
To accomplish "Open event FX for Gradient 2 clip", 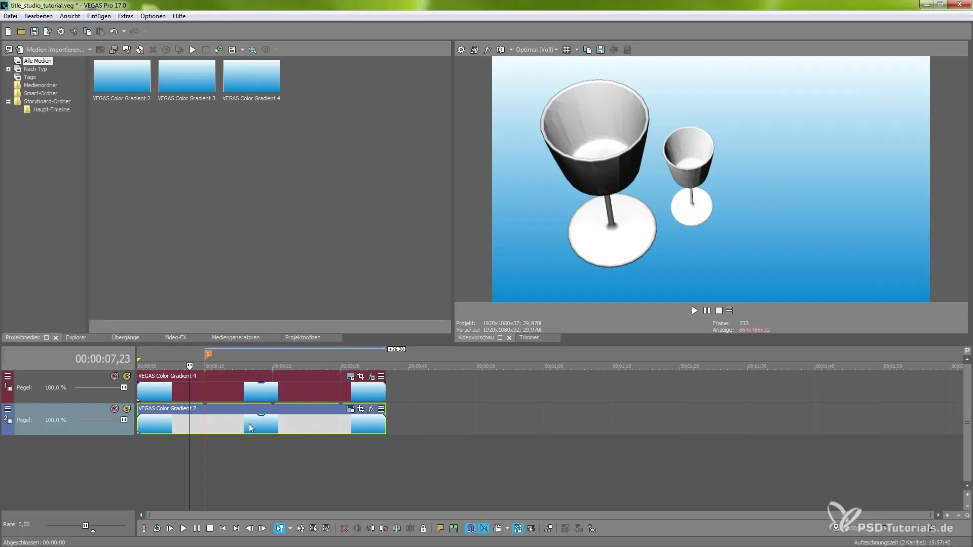I will pyautogui.click(x=371, y=409).
